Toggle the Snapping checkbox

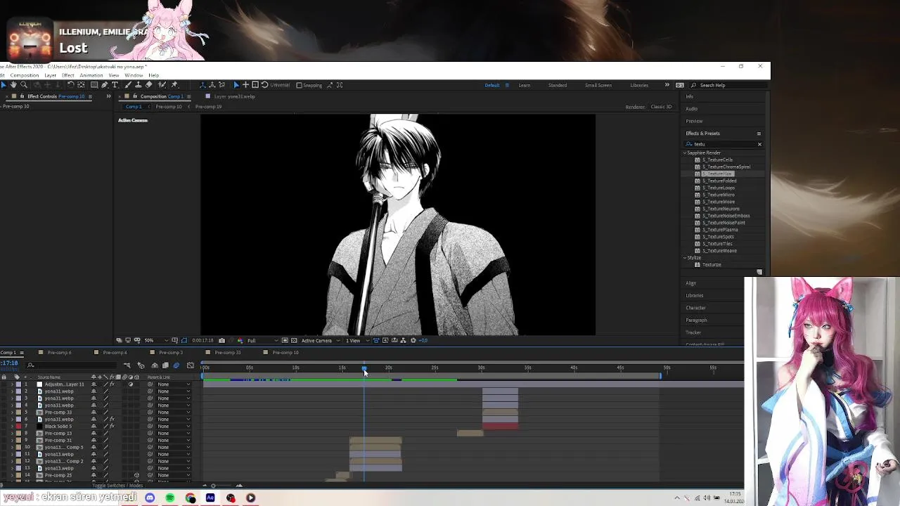299,85
